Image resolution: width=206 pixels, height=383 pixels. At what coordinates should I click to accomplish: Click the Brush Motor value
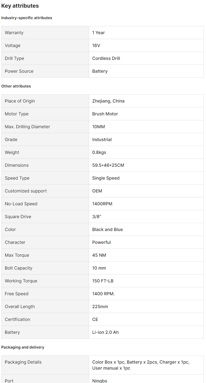click(x=105, y=114)
